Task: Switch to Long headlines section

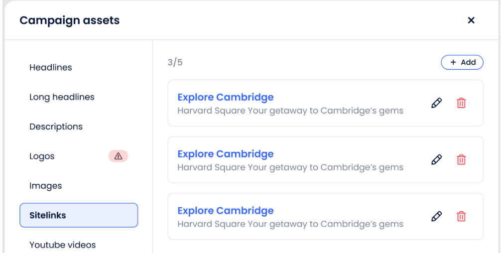Action: (x=62, y=97)
